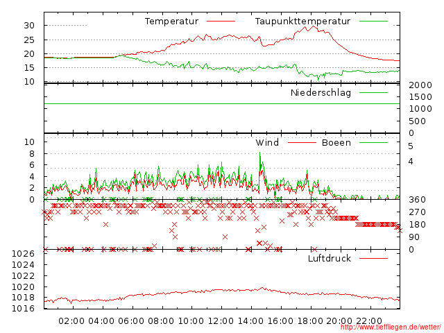Click the Taupunkttemperatur legend label

302,22
